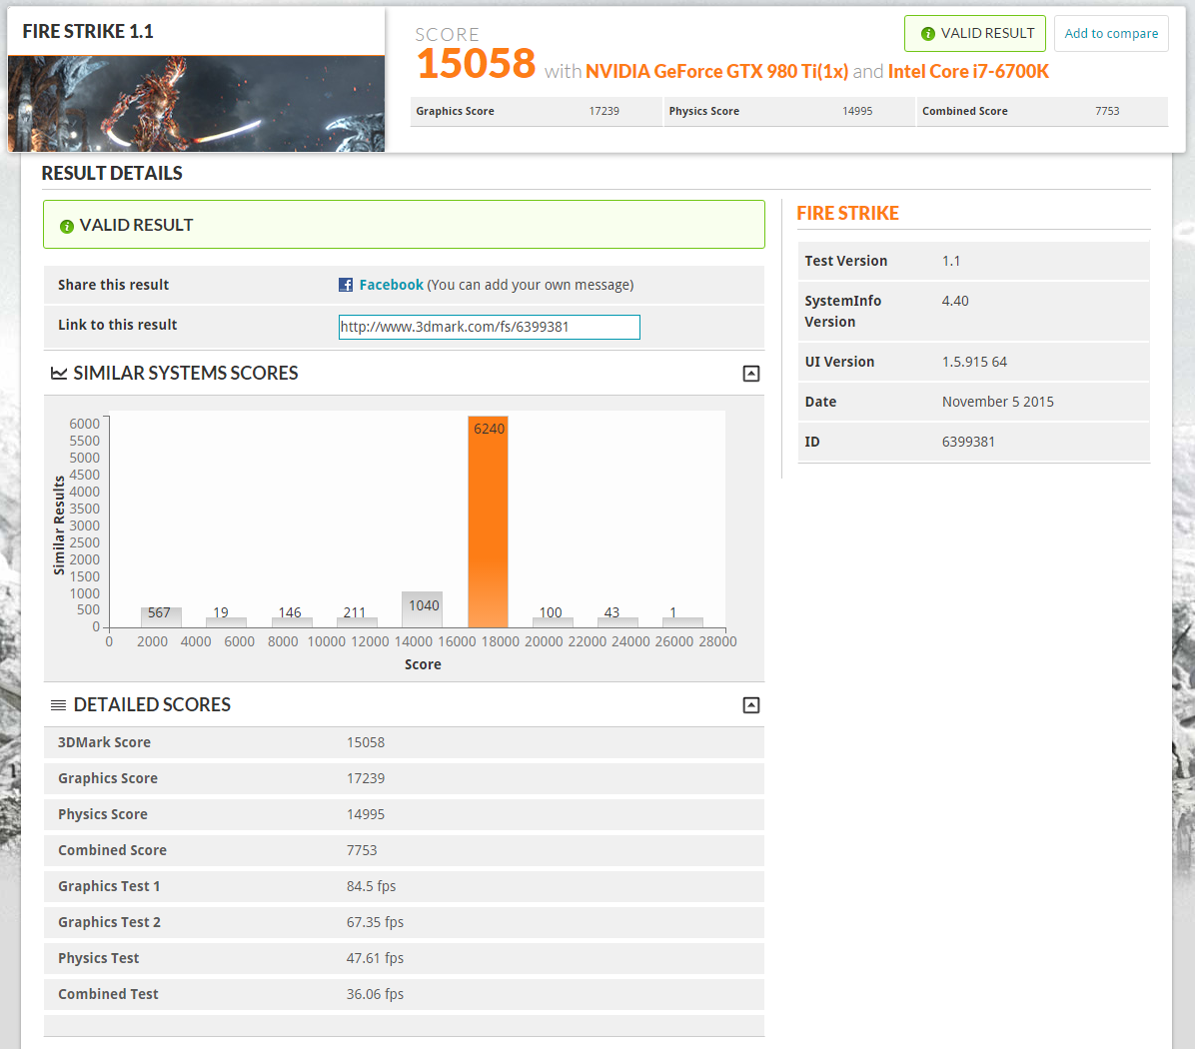
Task: Click the Combined Score row in Detailed Scores
Action: pyautogui.click(x=404, y=850)
